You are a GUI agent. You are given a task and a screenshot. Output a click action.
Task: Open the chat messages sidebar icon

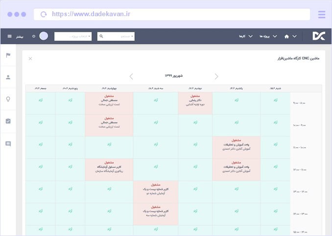(x=8, y=143)
